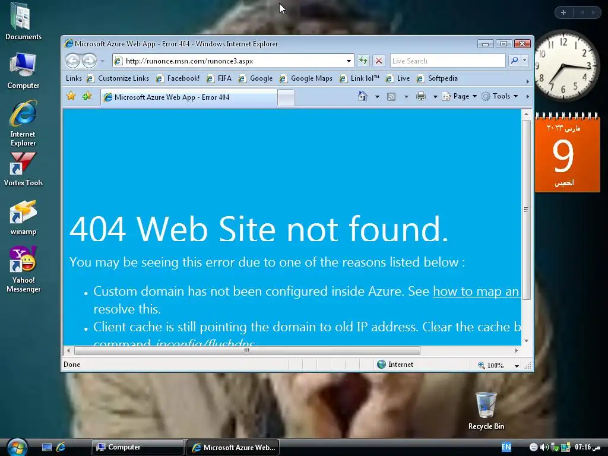Screen dimensions: 608x456
Task: Open the Softpedia links bar favorite
Action: pos(437,78)
